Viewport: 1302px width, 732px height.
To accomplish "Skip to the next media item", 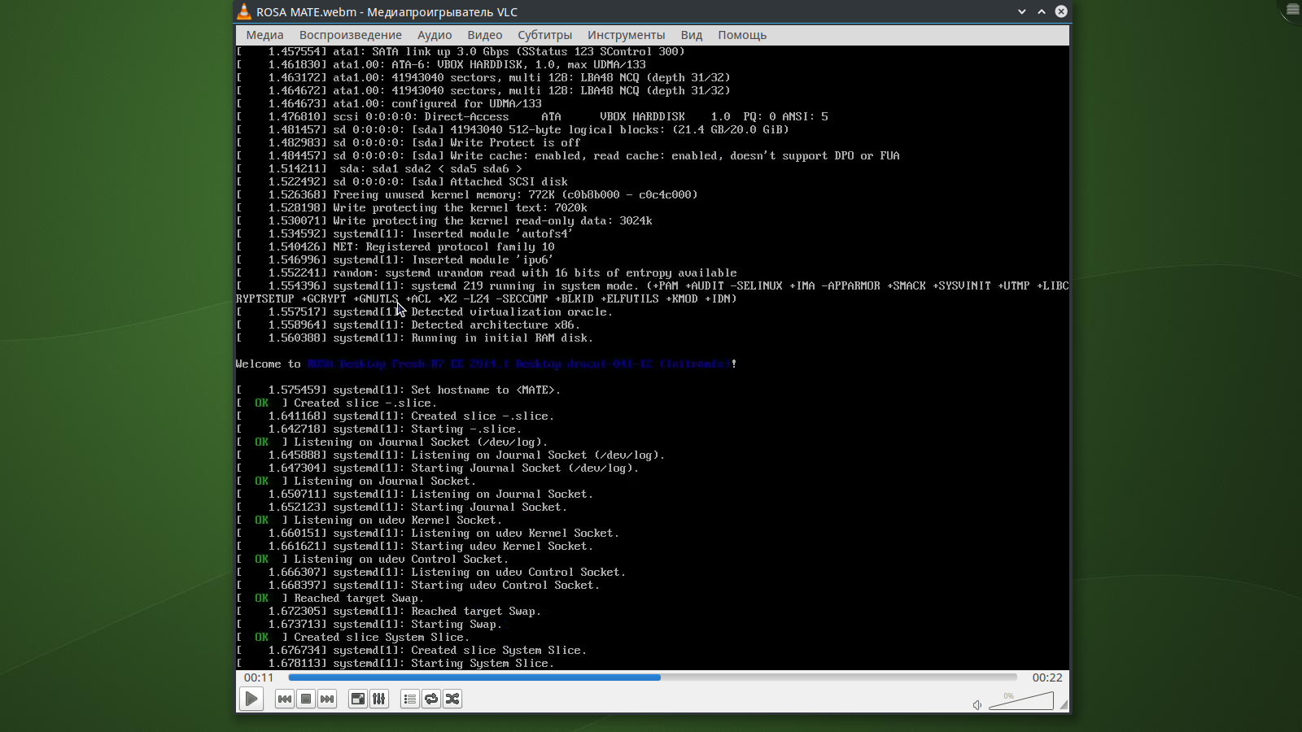I will [327, 699].
